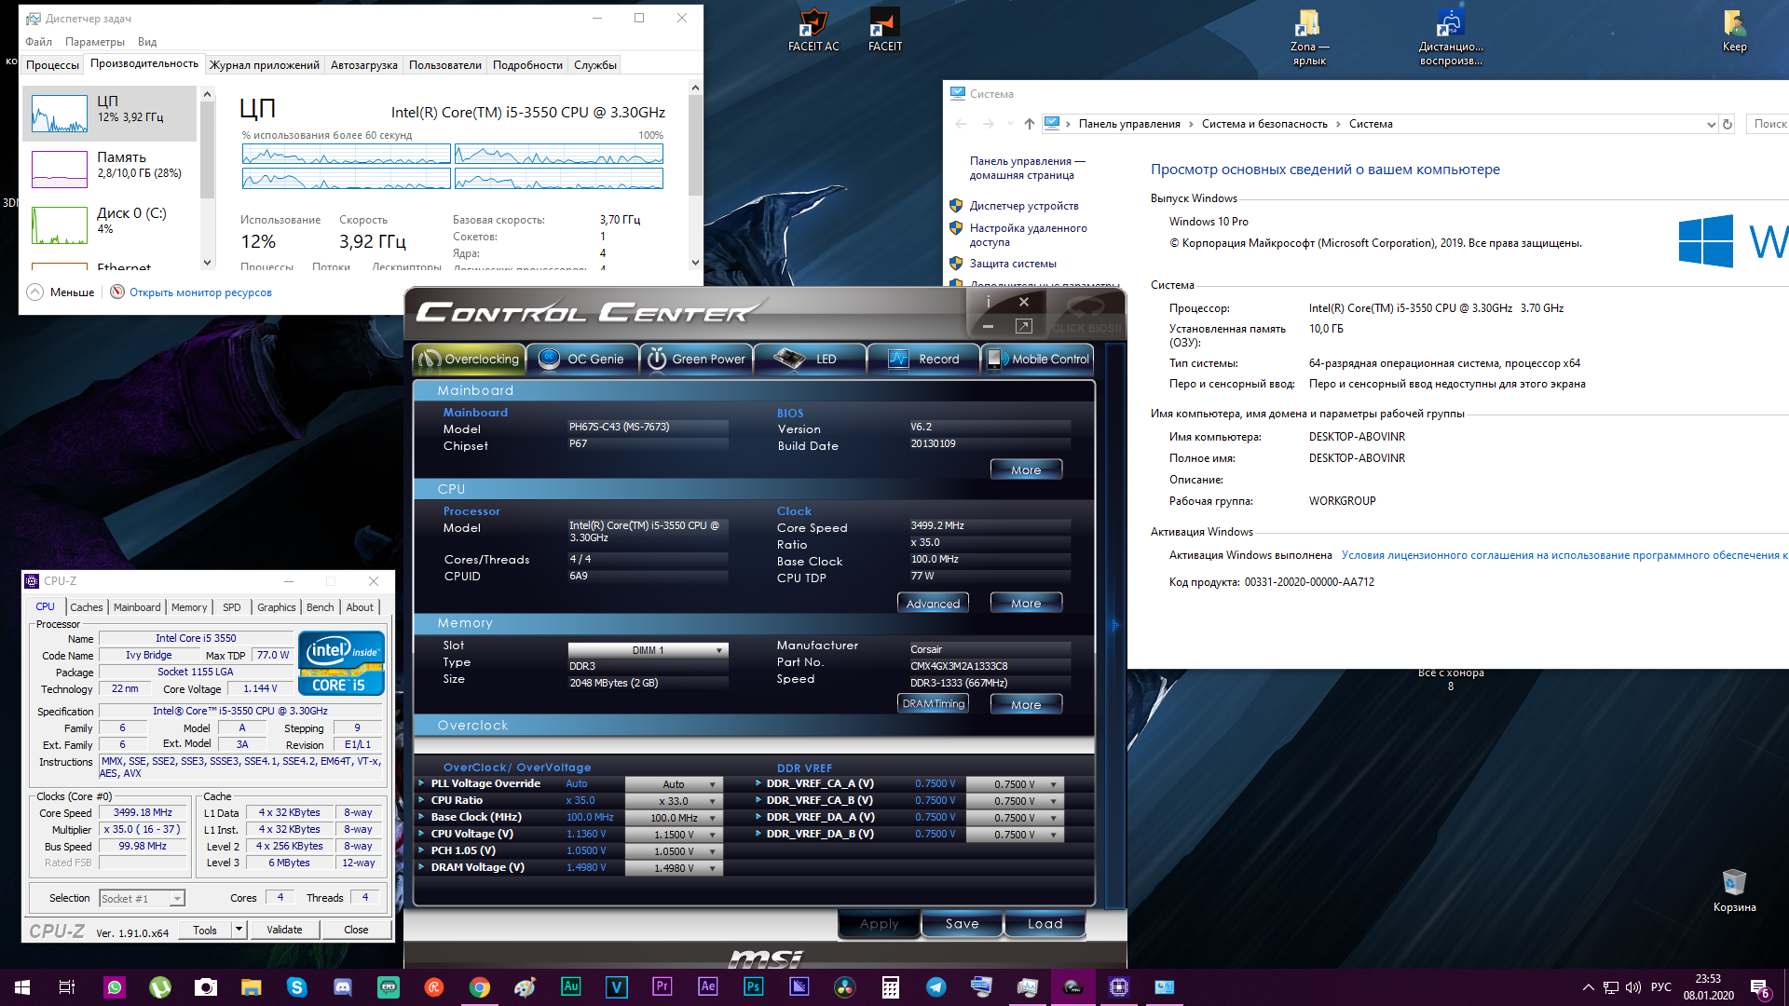Open the OC Genie section
1789x1006 pixels.
[582, 359]
